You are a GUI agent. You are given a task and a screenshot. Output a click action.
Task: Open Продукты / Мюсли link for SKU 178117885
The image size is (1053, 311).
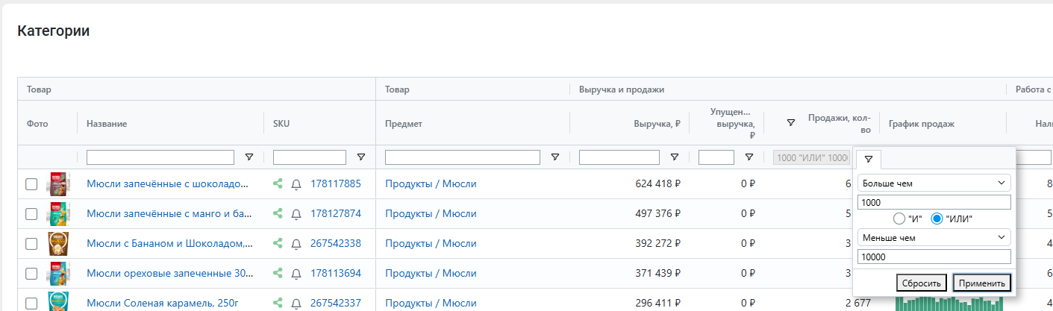click(431, 183)
